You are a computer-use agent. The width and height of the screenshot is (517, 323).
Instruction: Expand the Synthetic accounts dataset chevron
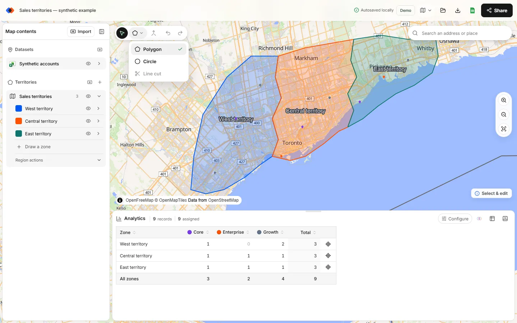pyautogui.click(x=99, y=64)
